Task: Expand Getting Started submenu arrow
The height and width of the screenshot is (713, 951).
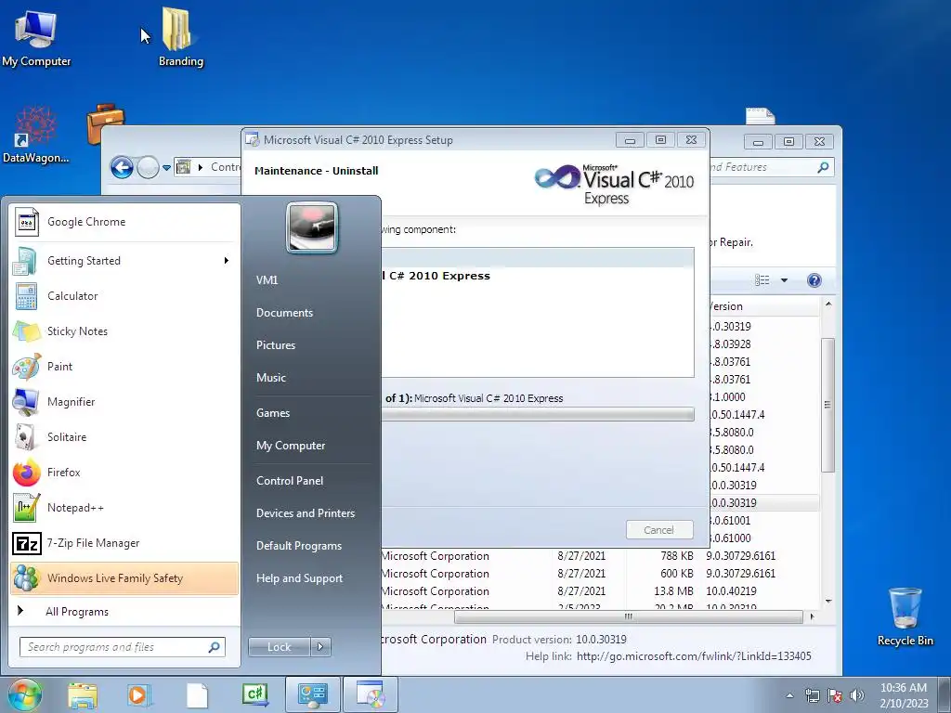Action: (227, 261)
